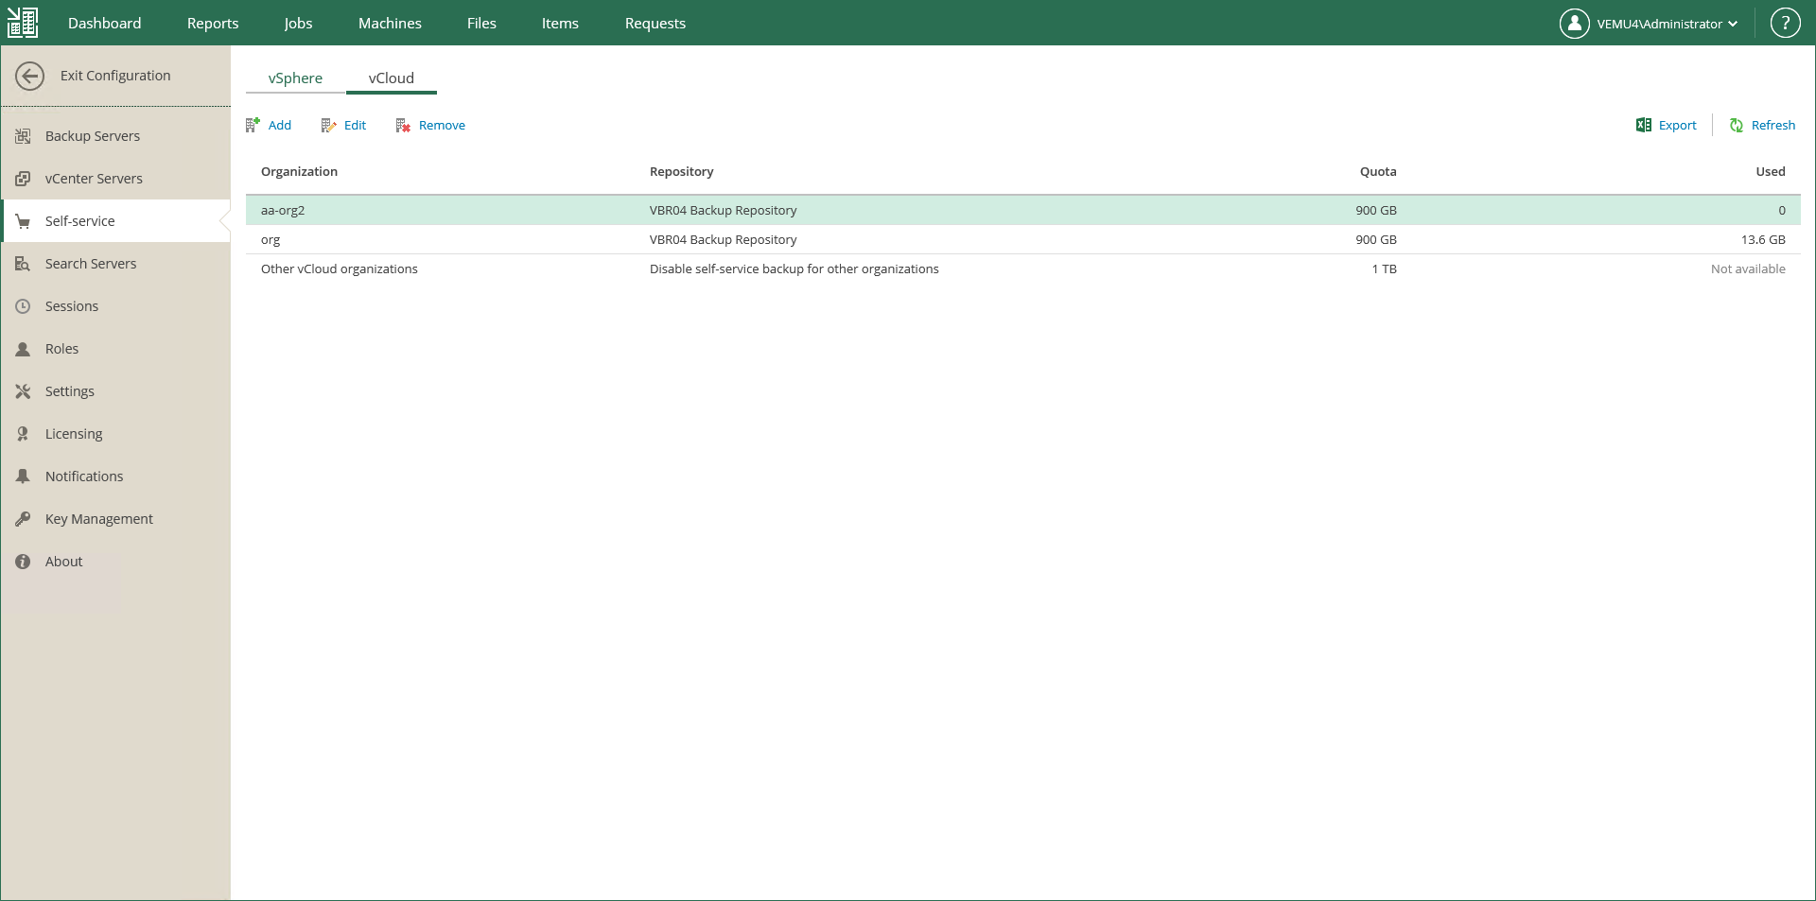The image size is (1816, 901).
Task: Click the Add button label
Action: click(280, 125)
